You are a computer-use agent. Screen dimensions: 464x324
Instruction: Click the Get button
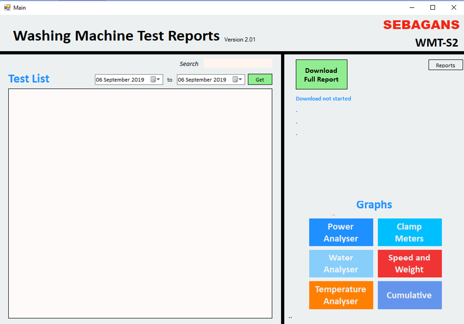click(x=260, y=79)
